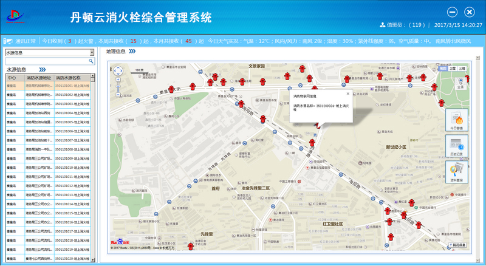Click today's fire alarm count 3
This screenshot has height=266, width=486.
pyautogui.click(x=70, y=41)
